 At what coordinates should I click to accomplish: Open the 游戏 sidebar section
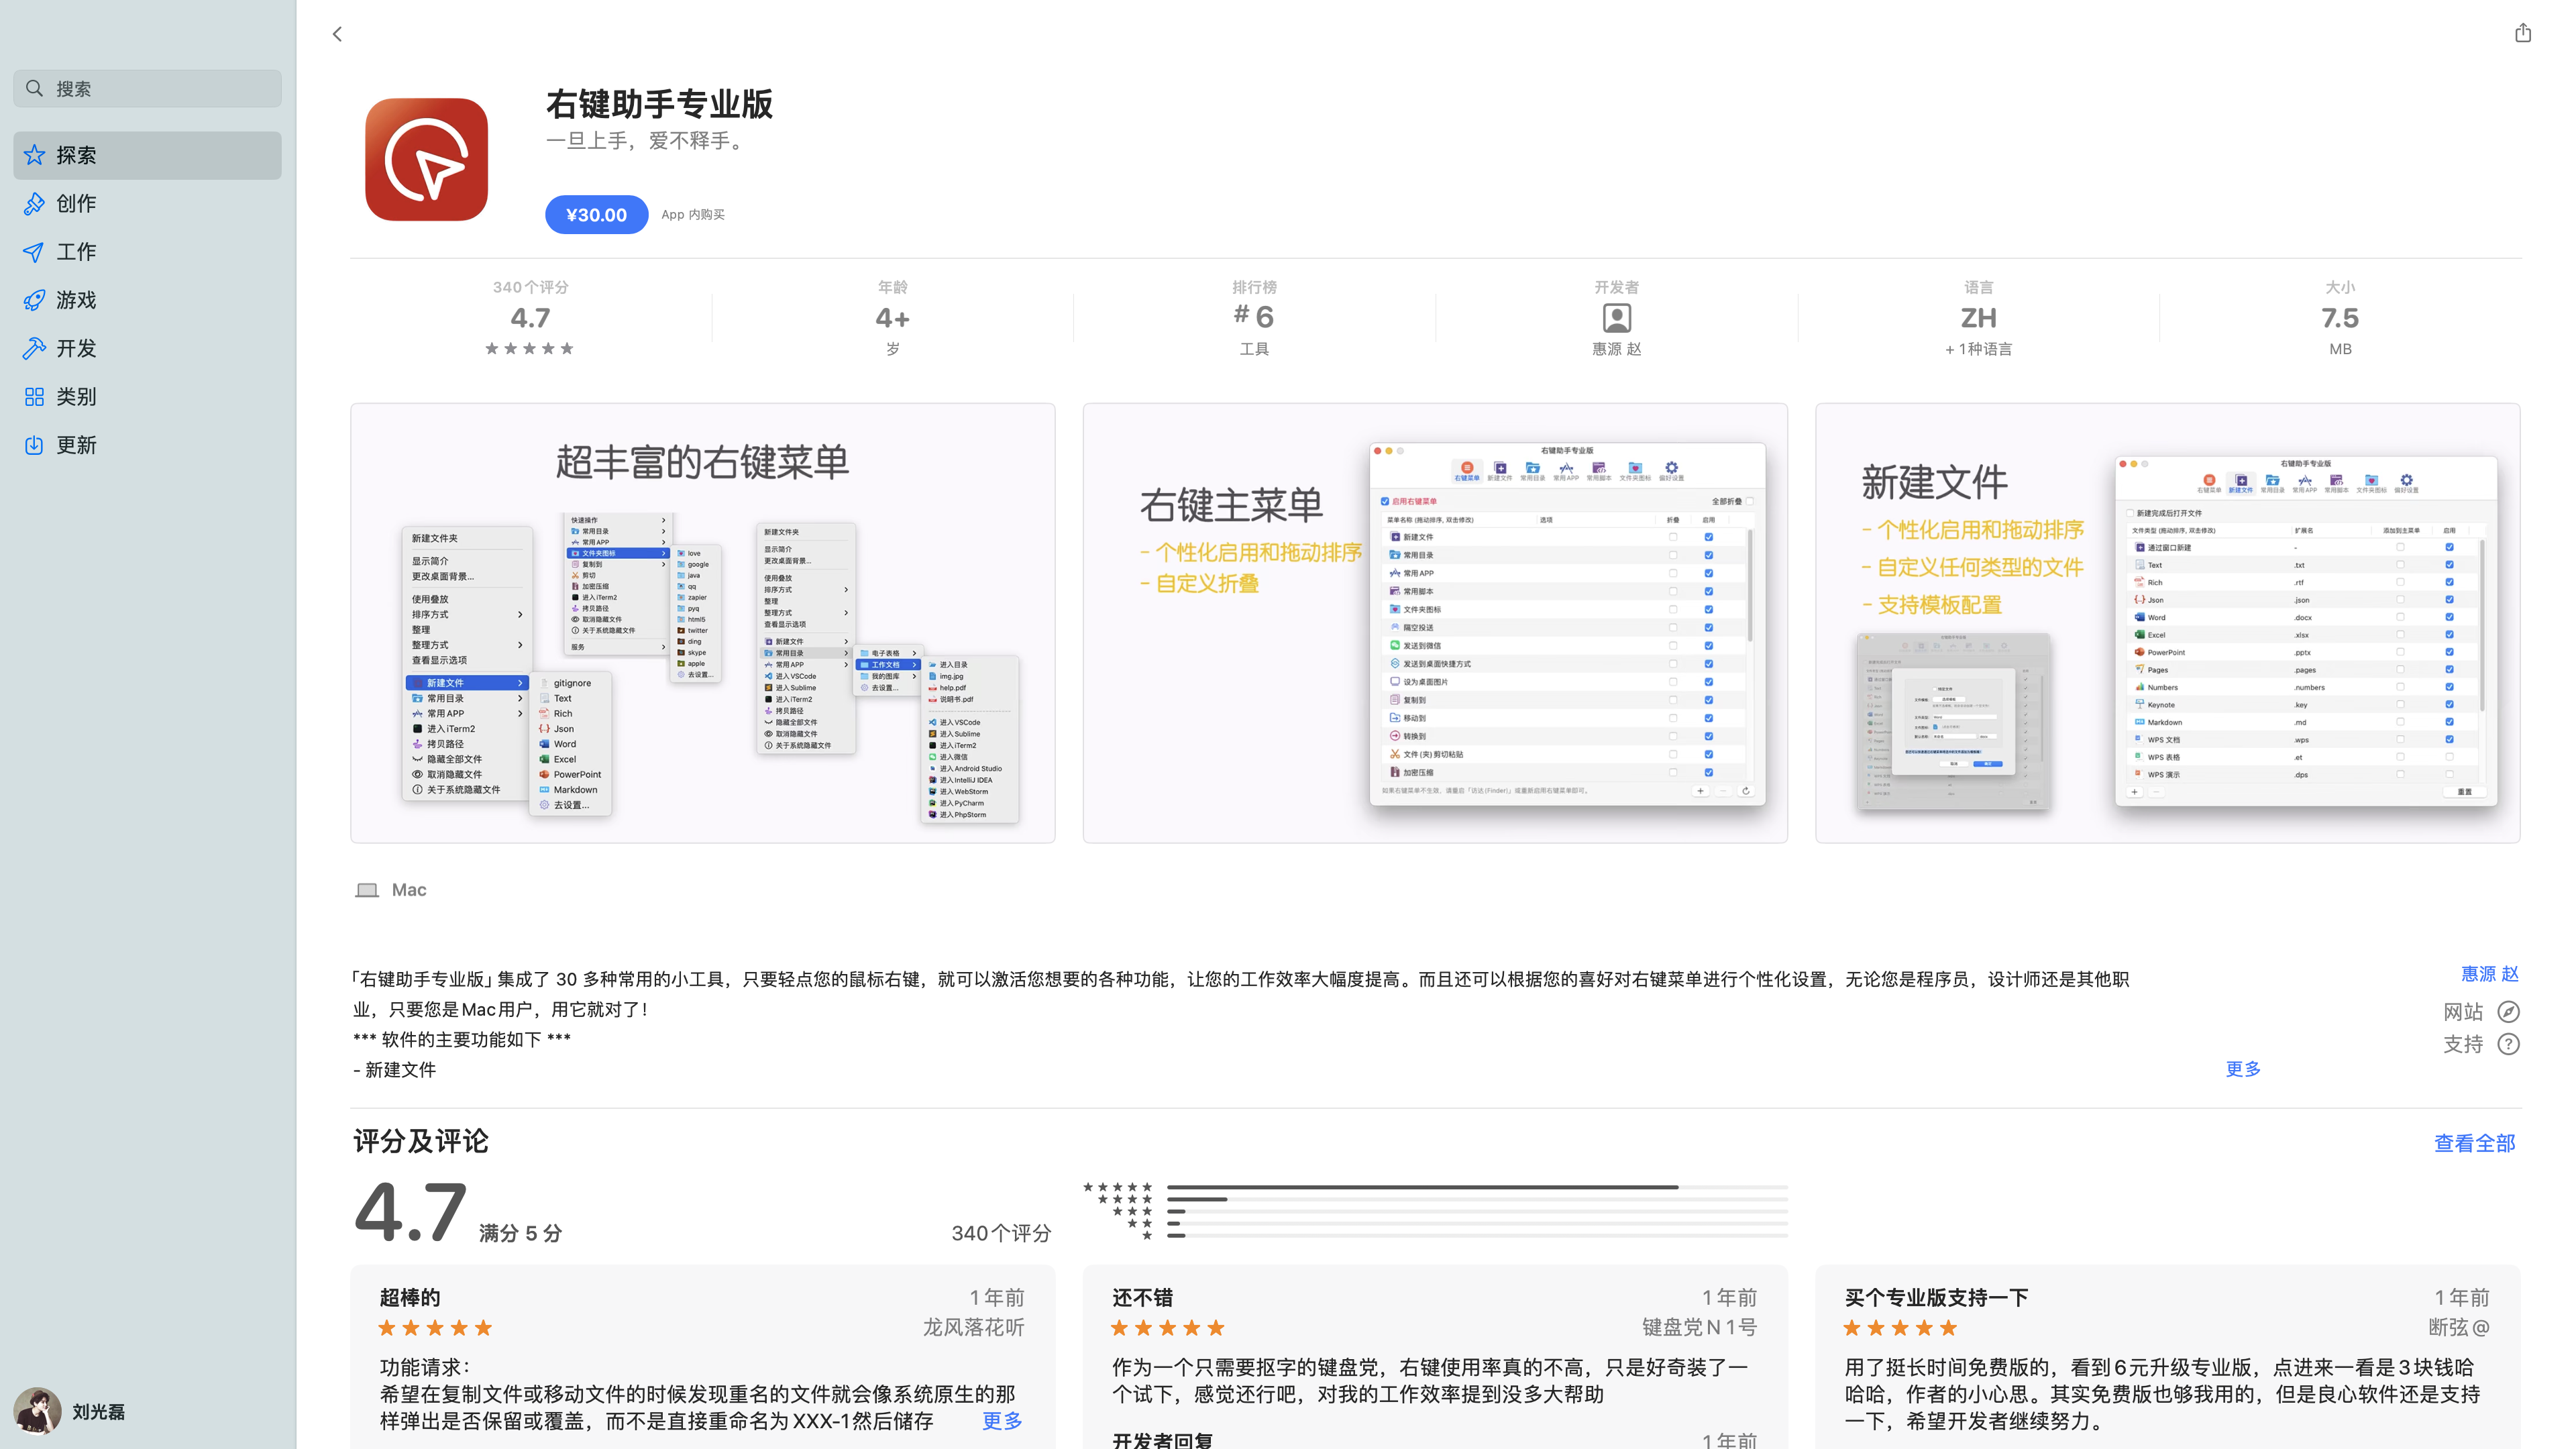(x=147, y=300)
